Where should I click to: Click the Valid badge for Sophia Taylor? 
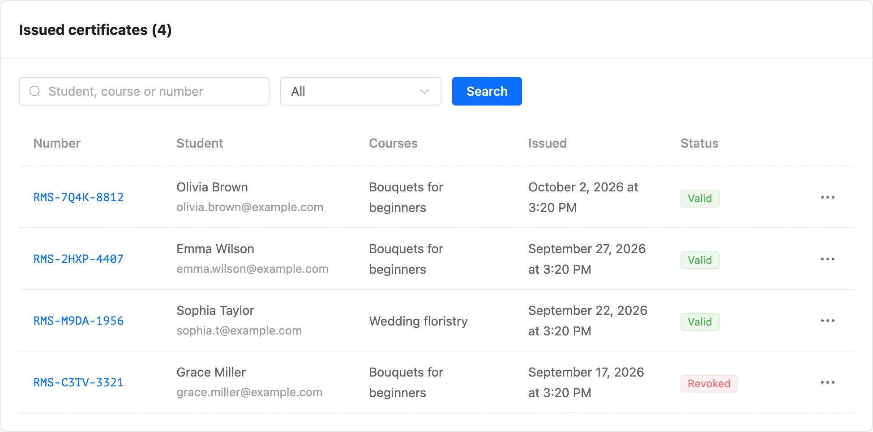[x=700, y=322]
